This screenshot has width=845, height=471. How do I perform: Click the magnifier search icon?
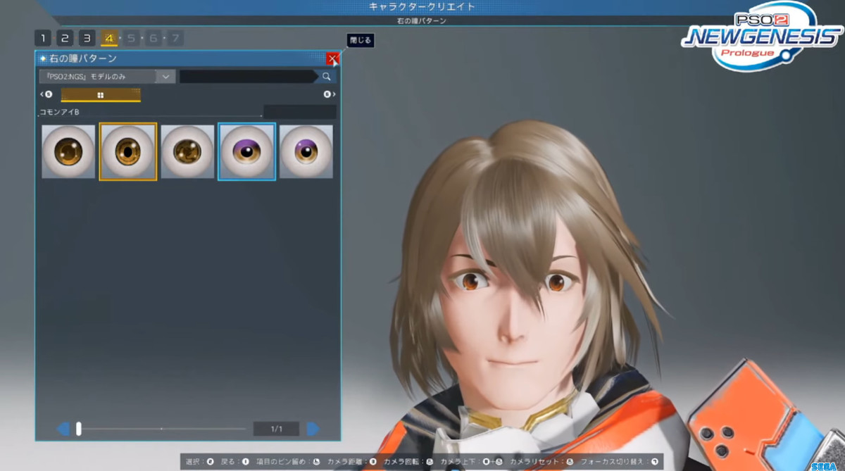pos(326,76)
